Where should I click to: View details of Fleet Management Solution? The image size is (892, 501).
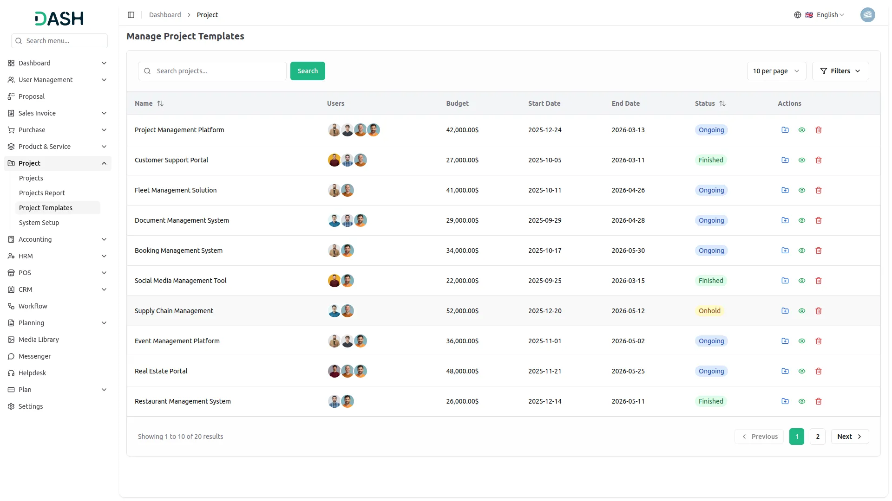[801, 190]
